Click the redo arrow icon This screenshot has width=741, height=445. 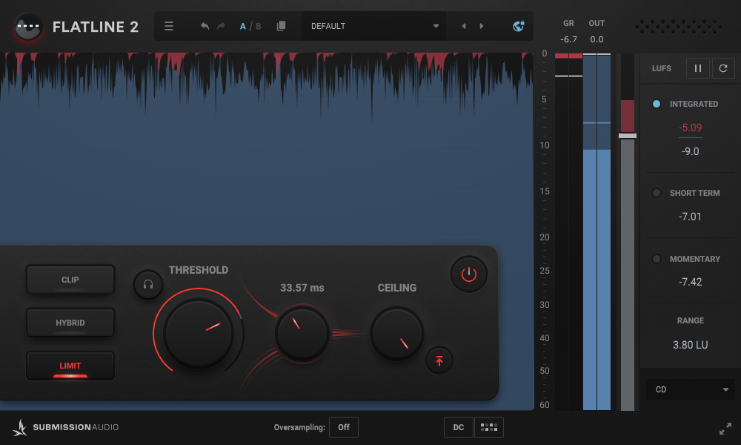(x=221, y=25)
